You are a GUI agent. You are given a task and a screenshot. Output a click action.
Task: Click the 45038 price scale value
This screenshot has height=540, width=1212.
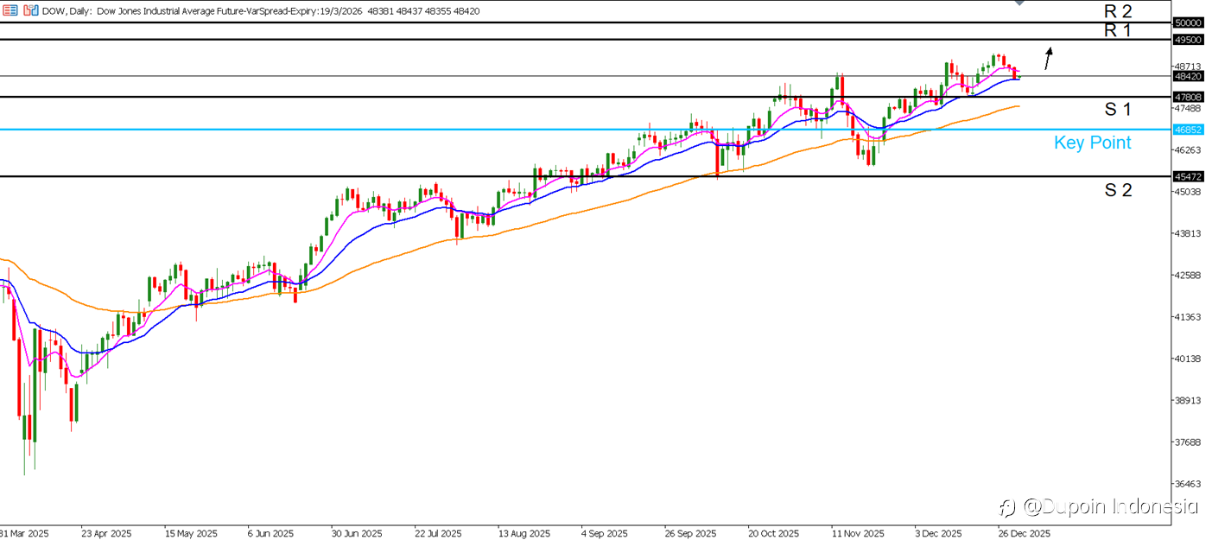click(1189, 191)
